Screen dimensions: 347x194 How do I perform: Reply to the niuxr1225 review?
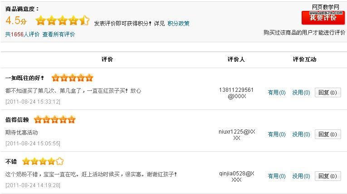pyautogui.click(x=327, y=134)
